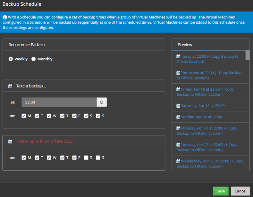Click calendar icon for 'Today at 22:00' preview
The height and width of the screenshot is (197, 253).
(179, 56)
